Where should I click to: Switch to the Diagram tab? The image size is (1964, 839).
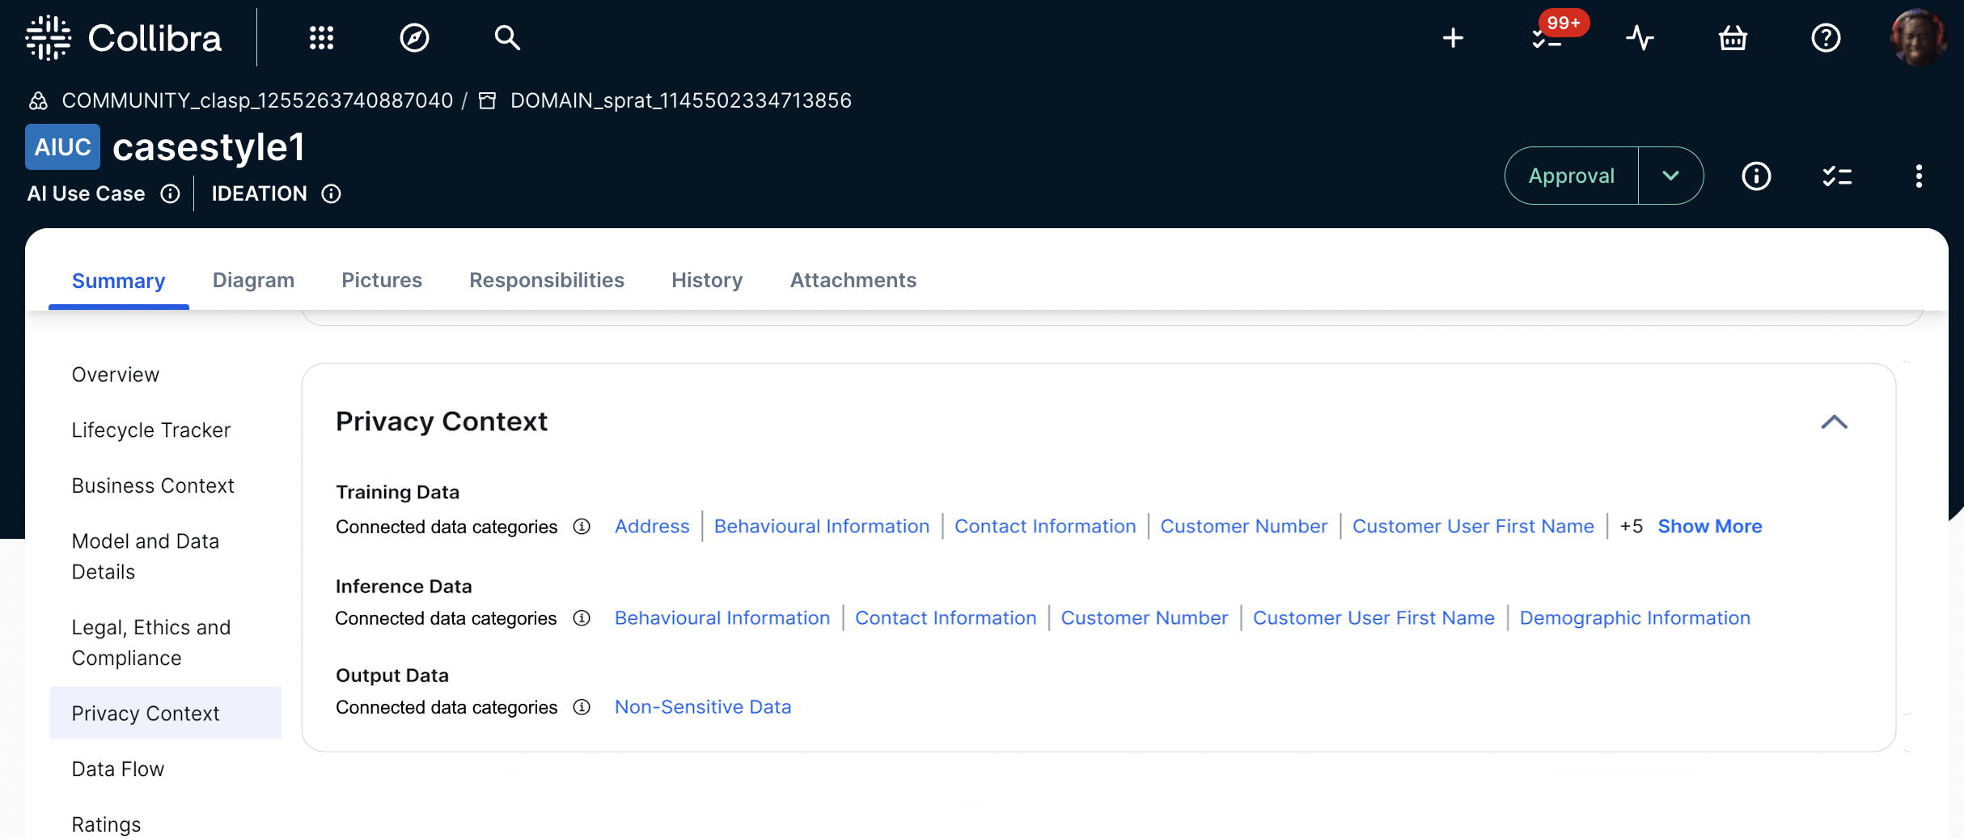pyautogui.click(x=253, y=280)
